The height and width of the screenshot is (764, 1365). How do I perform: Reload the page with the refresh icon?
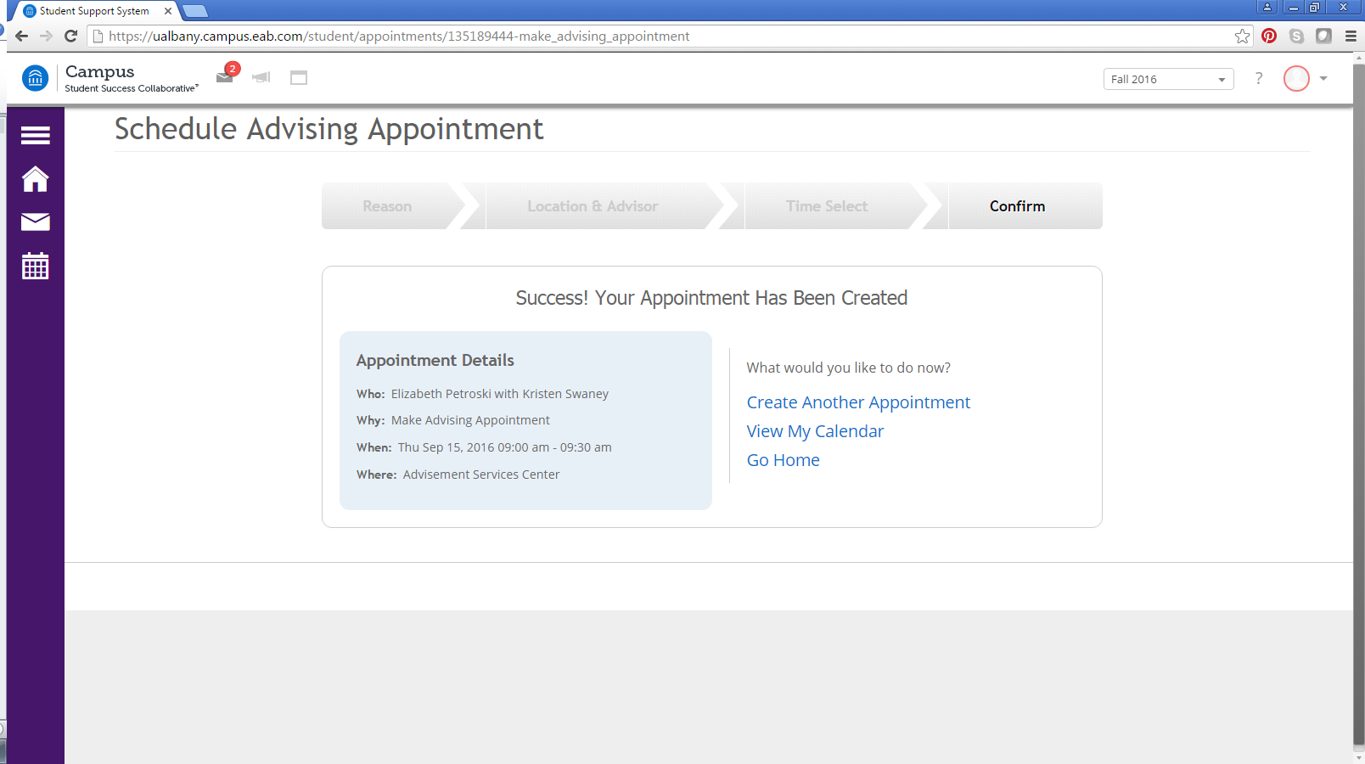(70, 36)
